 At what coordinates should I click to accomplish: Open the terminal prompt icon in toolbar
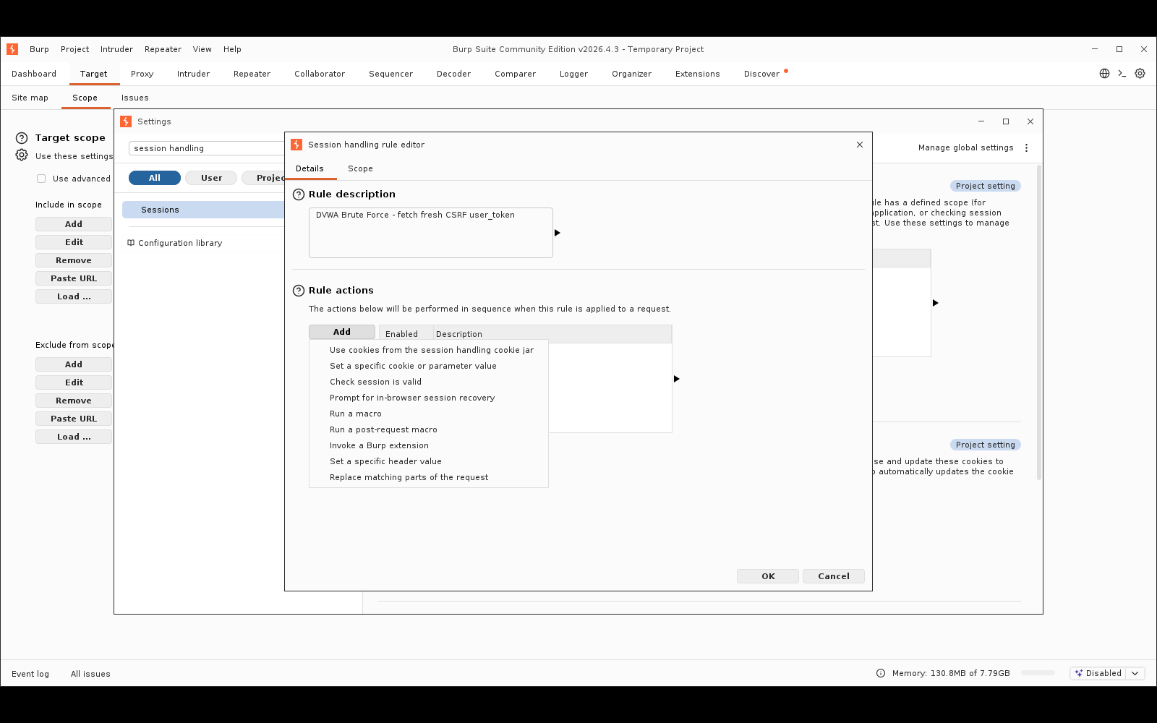point(1122,74)
